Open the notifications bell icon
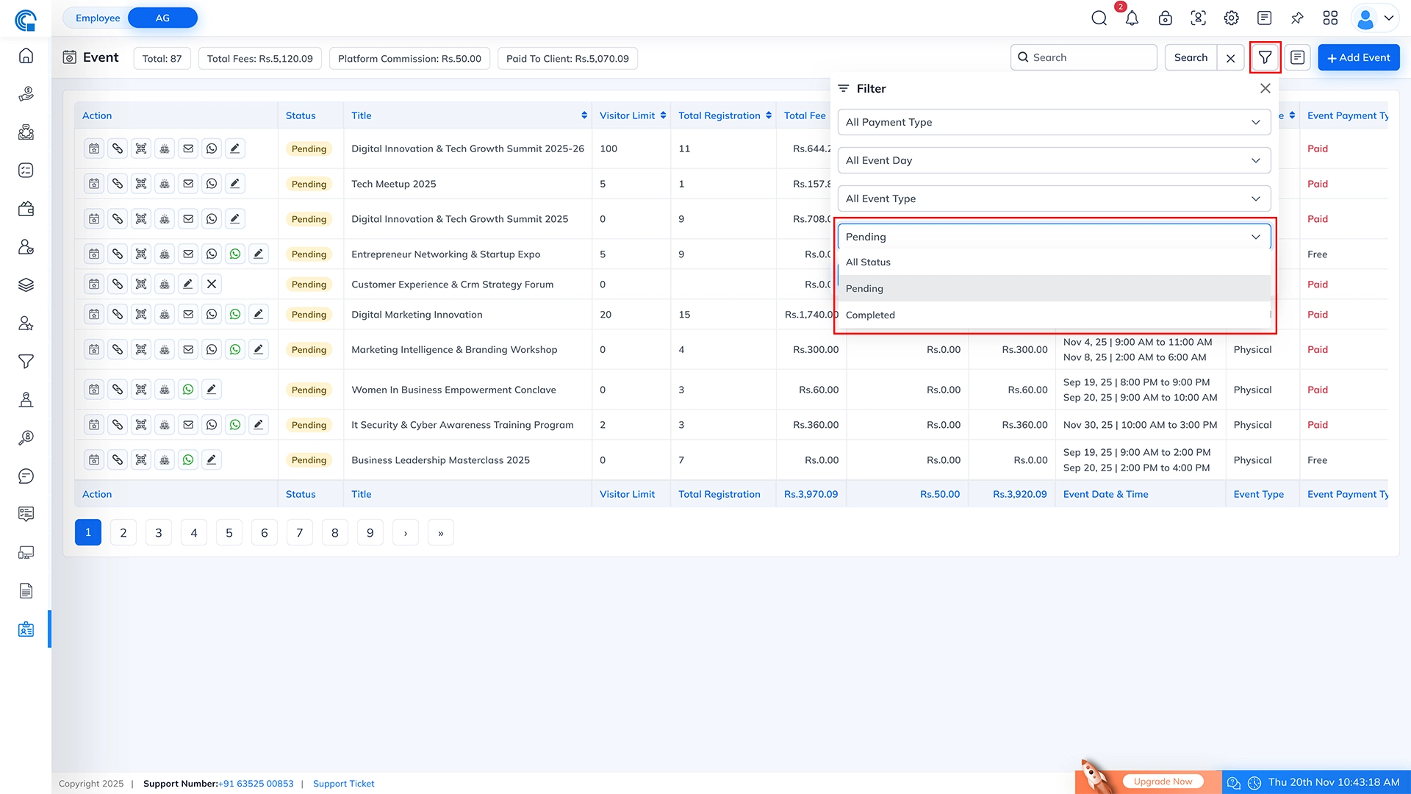Screen dimensions: 1411x794 [x=1132, y=18]
